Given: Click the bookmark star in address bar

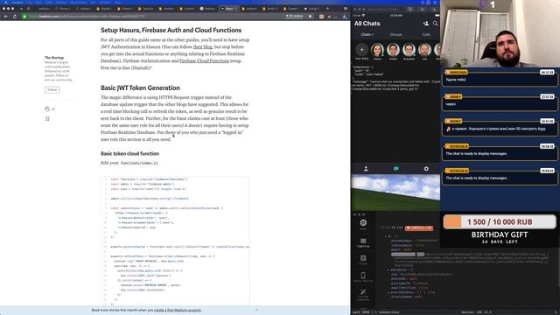Looking at the screenshot, I should tap(310, 17).
